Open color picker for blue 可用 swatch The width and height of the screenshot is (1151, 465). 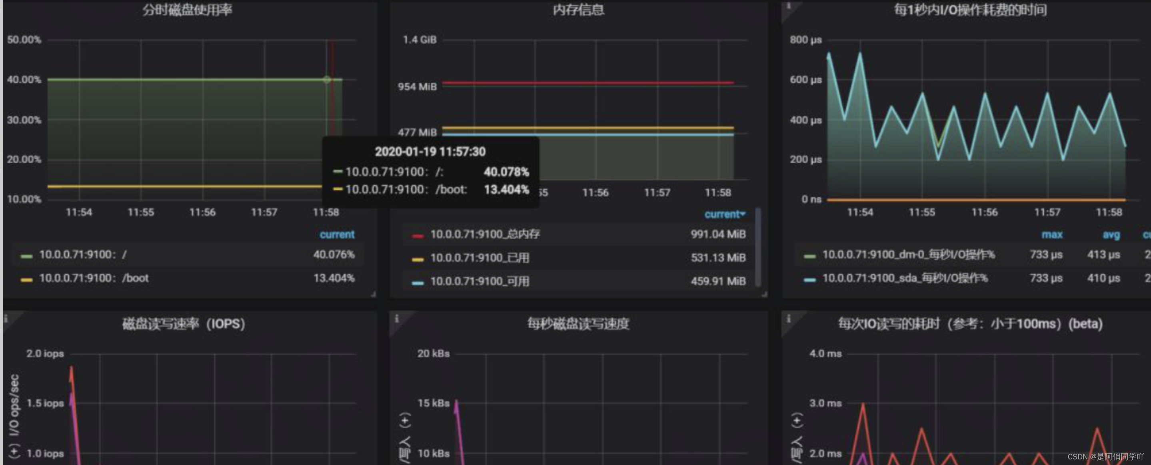[x=417, y=283]
